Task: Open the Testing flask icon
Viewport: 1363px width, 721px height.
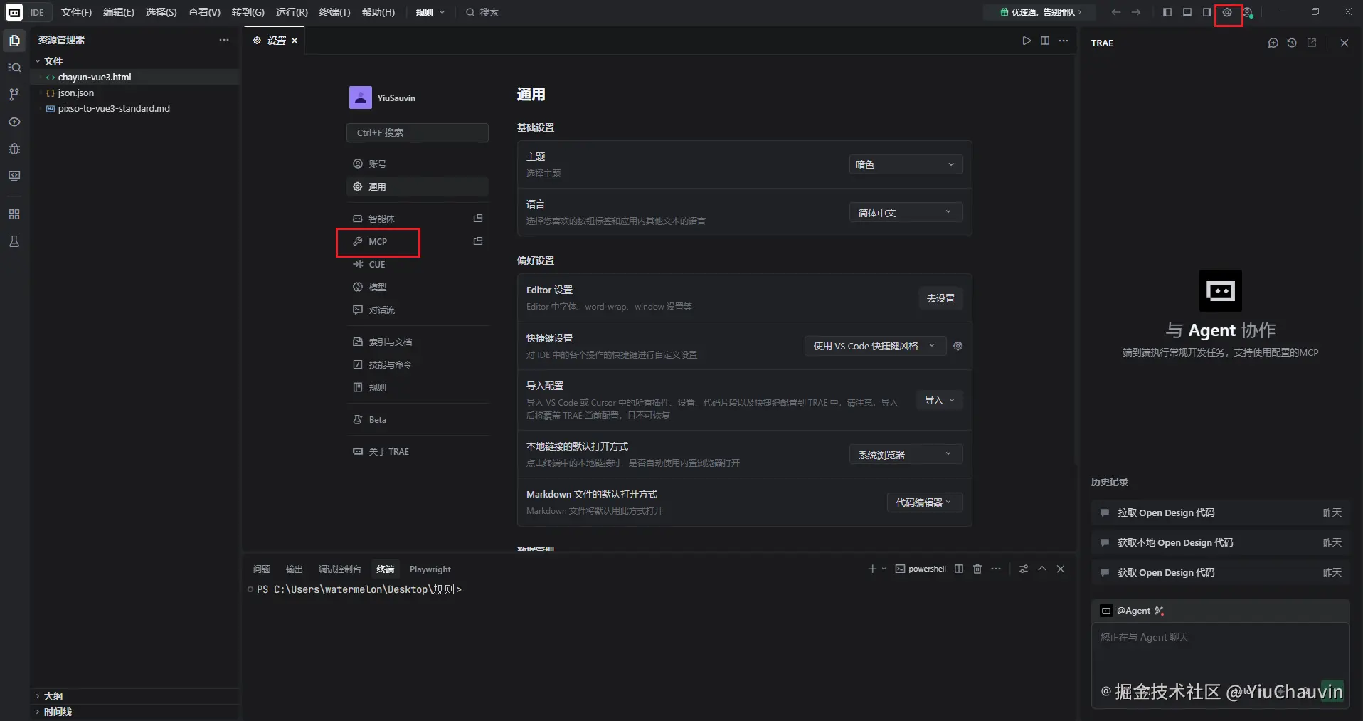Action: click(x=14, y=241)
